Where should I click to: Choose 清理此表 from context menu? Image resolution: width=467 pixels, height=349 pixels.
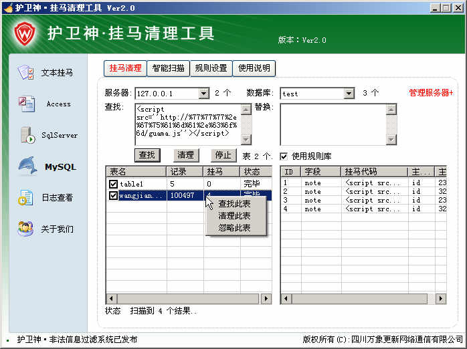coord(234,216)
